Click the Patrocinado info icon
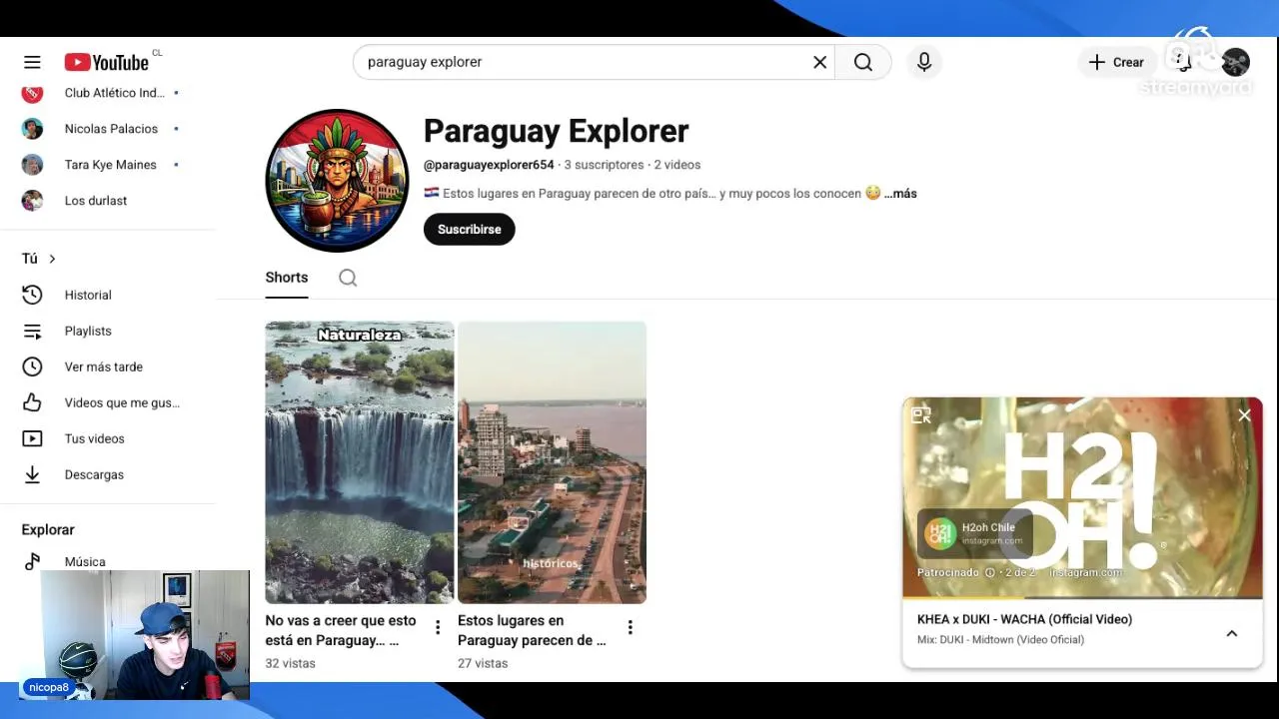 coord(990,572)
